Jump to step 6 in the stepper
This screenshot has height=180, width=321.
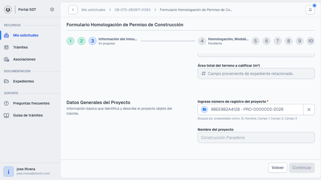pos(267,41)
